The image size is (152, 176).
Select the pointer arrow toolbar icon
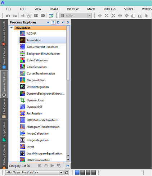coord(147,15)
